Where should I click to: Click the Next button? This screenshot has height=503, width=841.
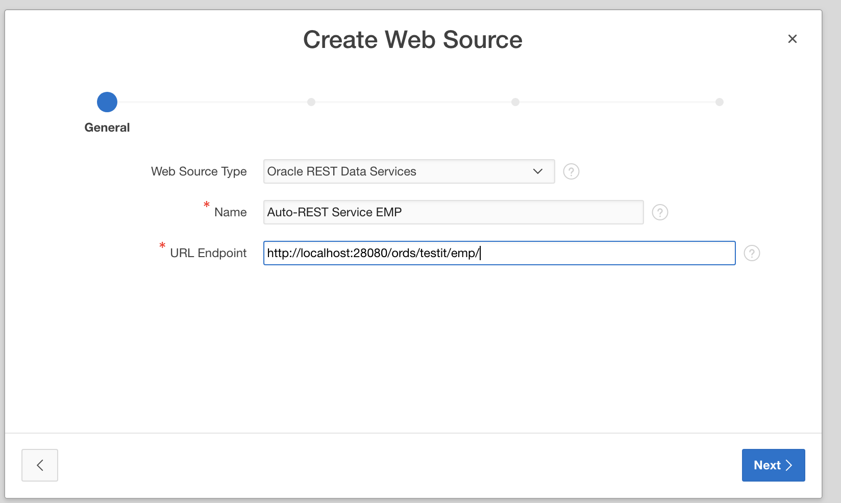(x=773, y=465)
